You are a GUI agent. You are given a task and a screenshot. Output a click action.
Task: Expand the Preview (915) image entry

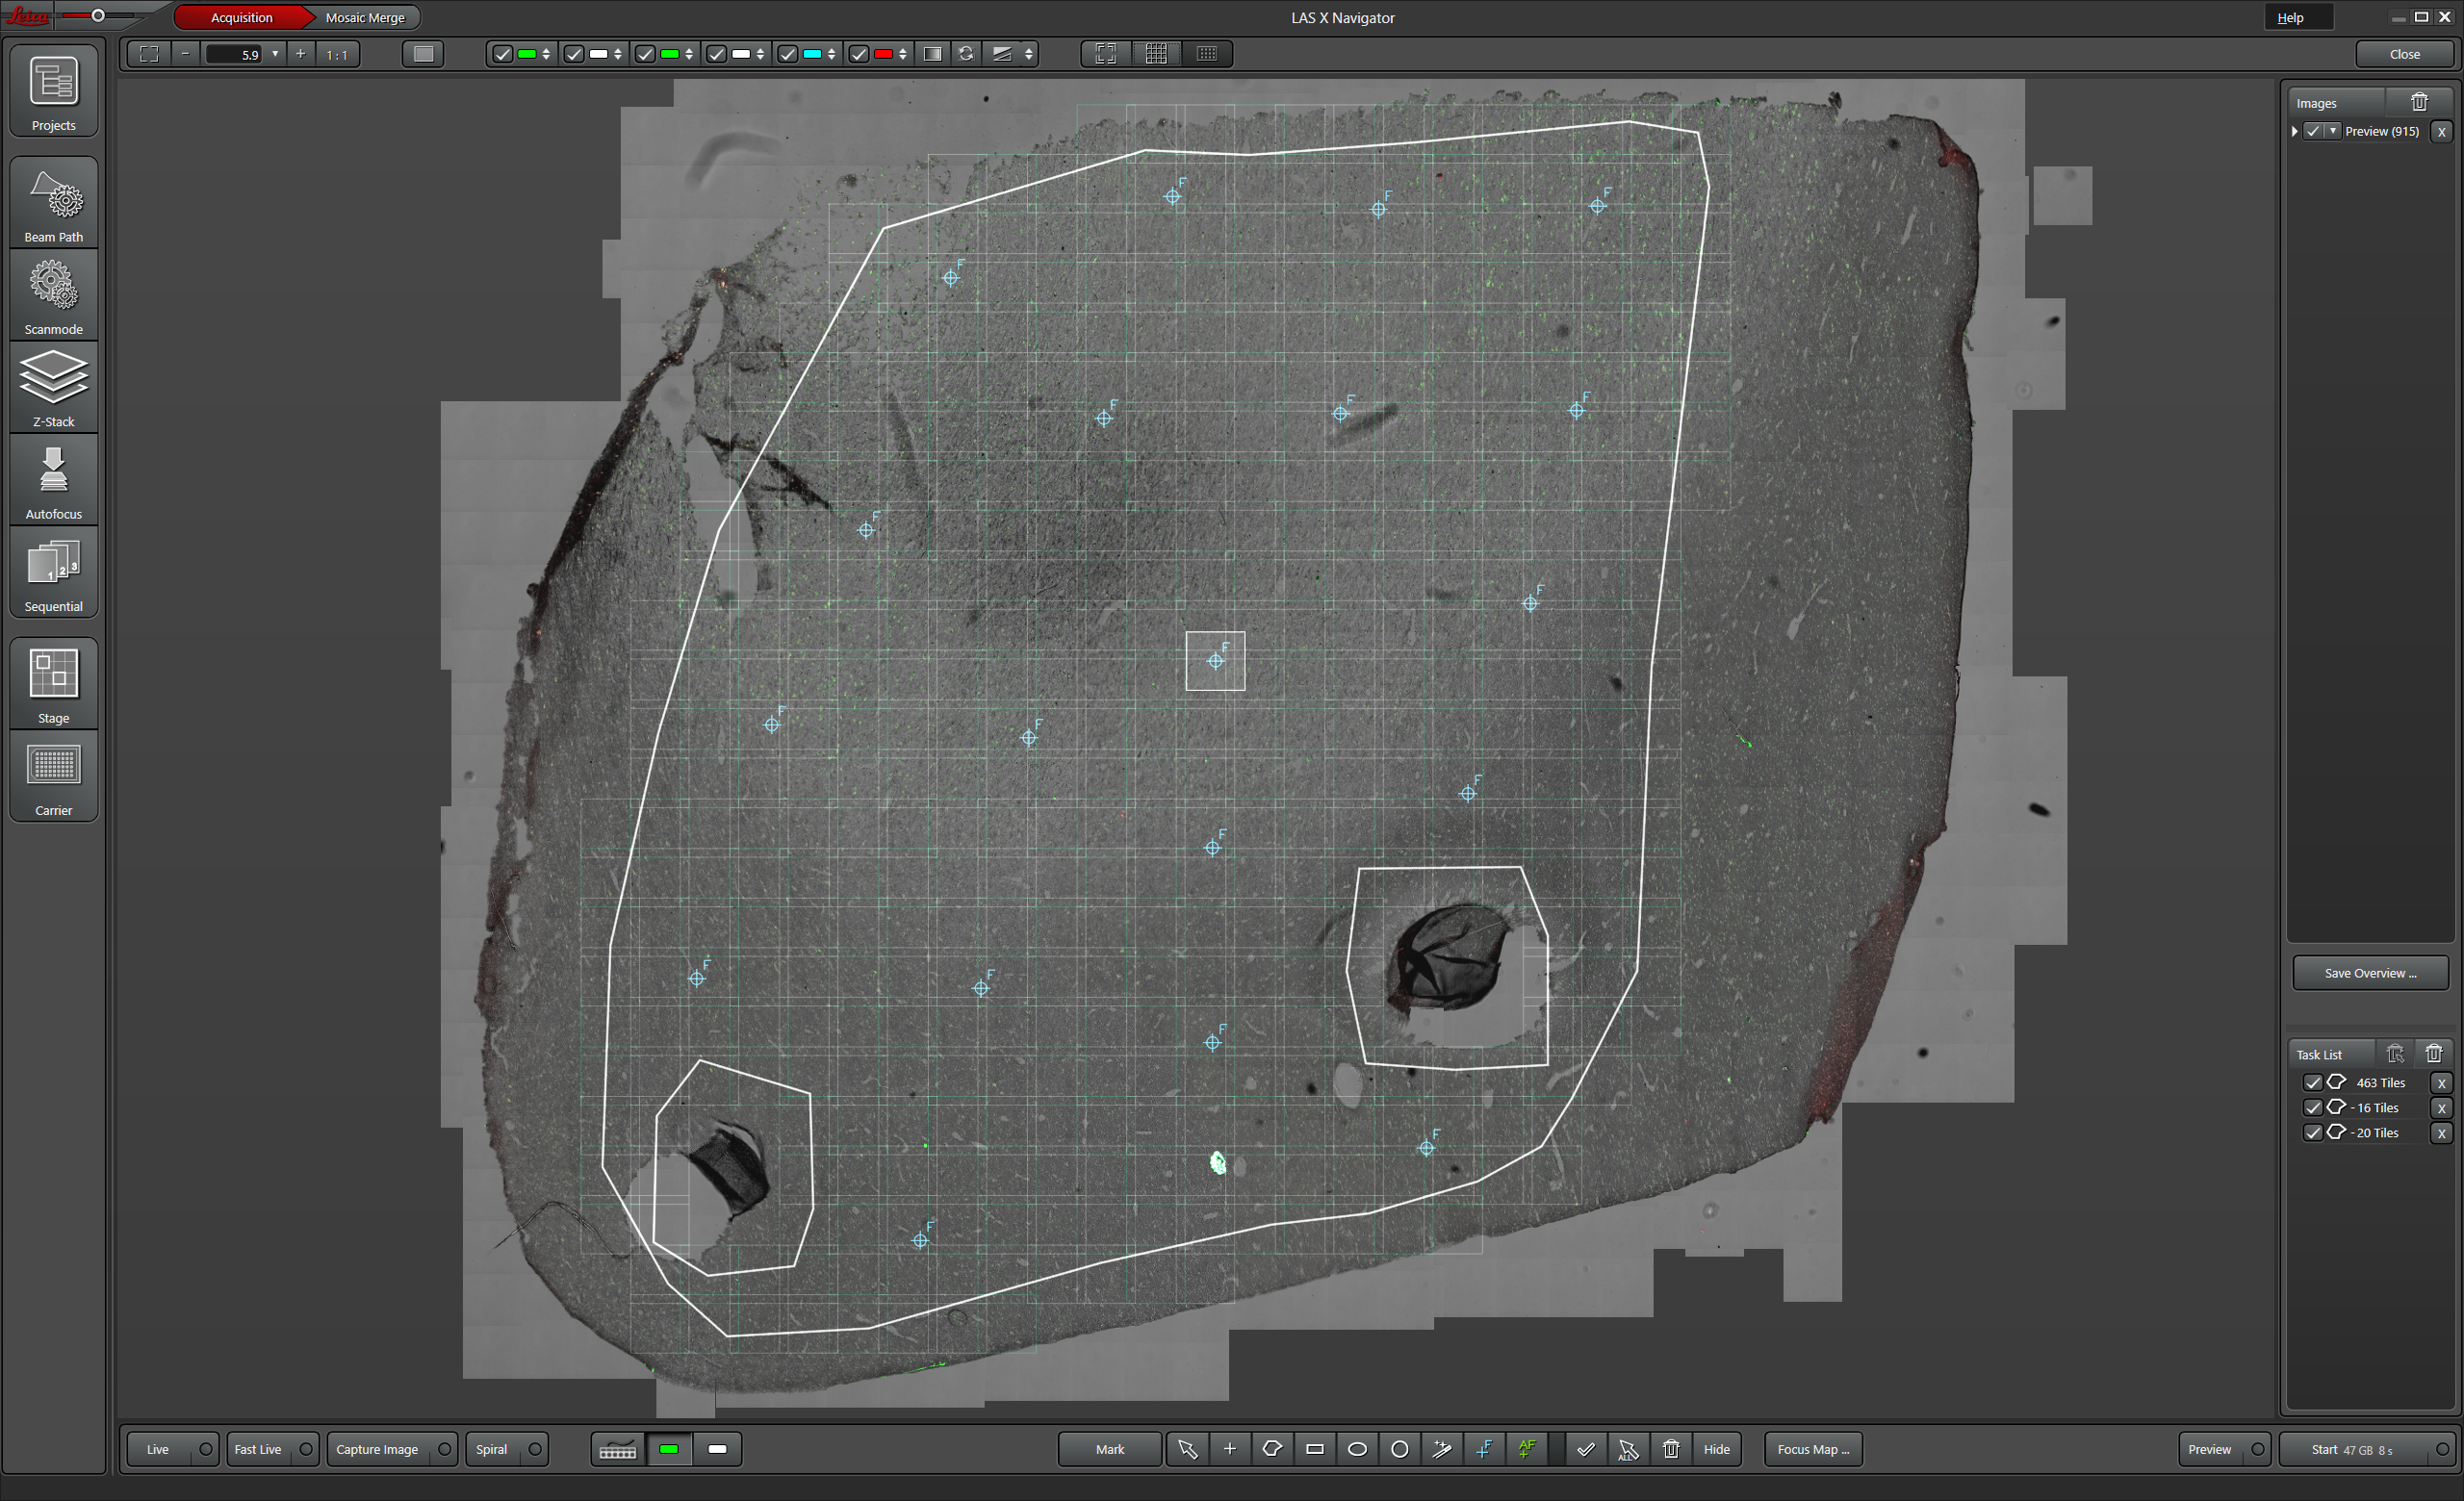tap(2295, 131)
